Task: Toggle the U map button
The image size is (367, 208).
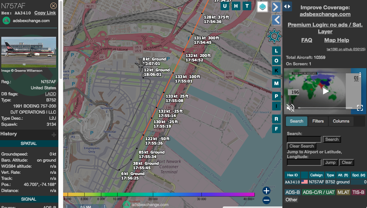Action: pos(225,6)
